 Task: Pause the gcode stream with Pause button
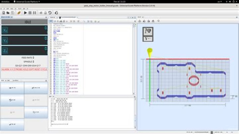tap(35, 13)
